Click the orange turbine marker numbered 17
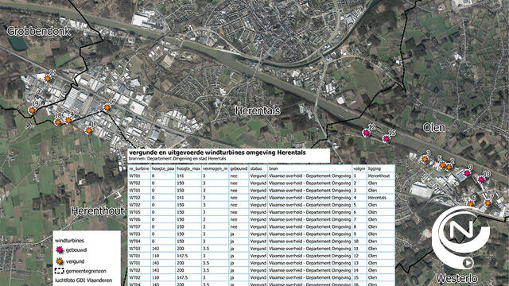The width and height of the screenshot is (509, 286). (107, 108)
